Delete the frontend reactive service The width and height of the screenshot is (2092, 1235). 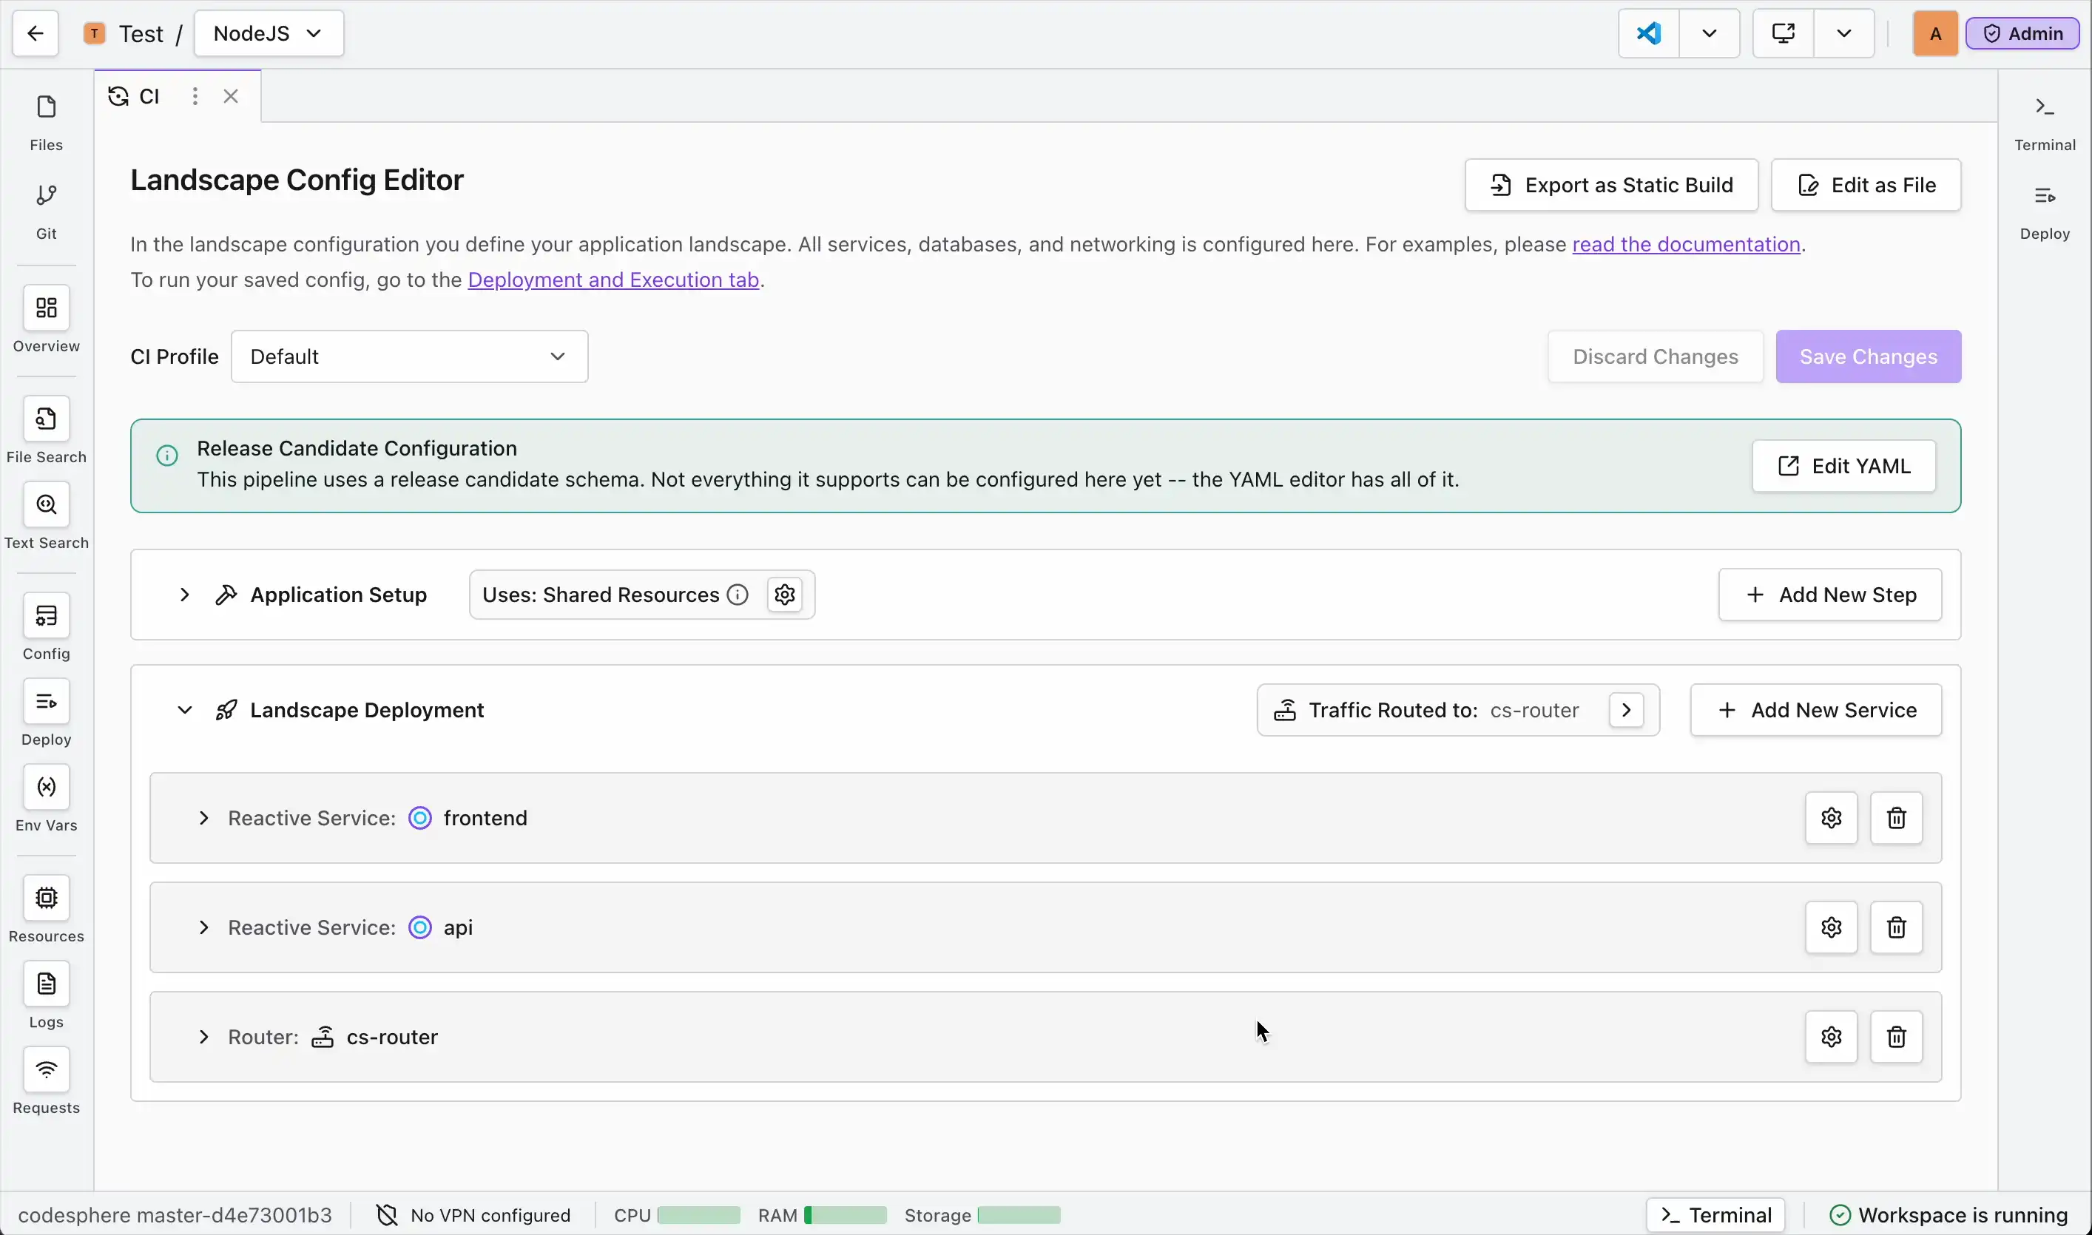1897,818
